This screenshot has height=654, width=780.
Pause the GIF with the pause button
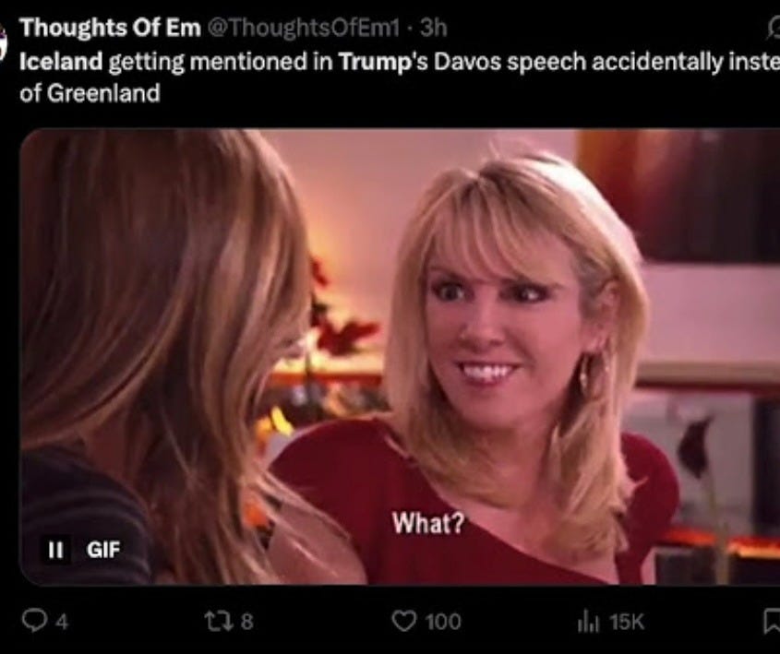pos(55,550)
